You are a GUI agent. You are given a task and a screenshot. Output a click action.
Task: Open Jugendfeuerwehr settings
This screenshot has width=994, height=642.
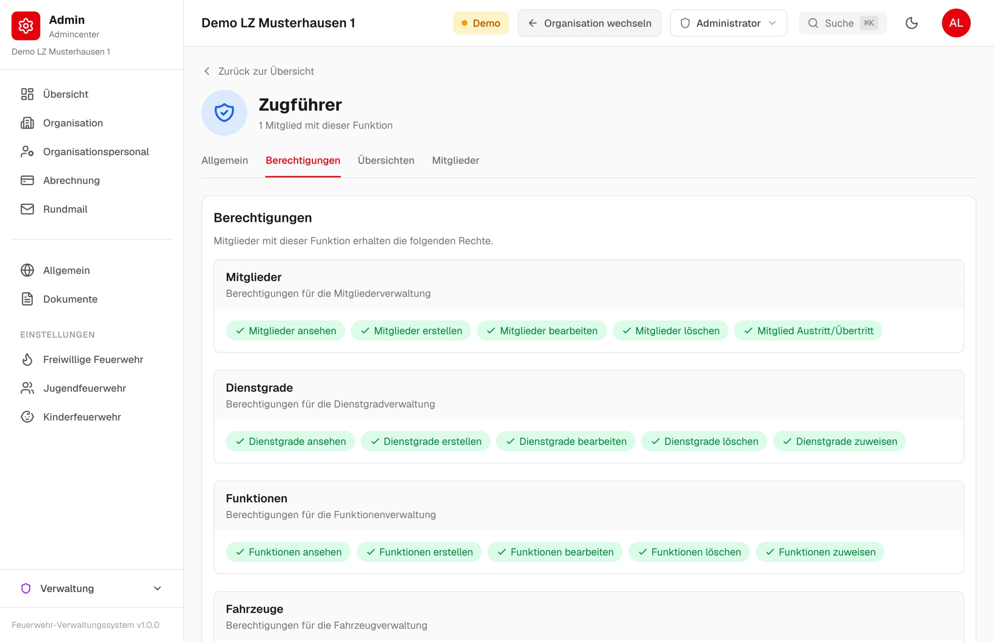(x=91, y=388)
